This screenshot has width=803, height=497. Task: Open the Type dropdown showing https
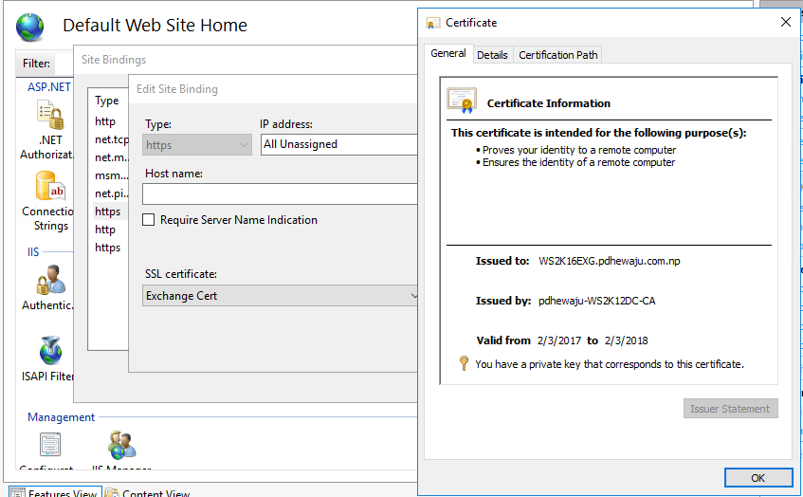point(196,145)
